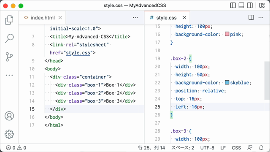Select the style.css tab
270x152 pixels.
[167, 18]
